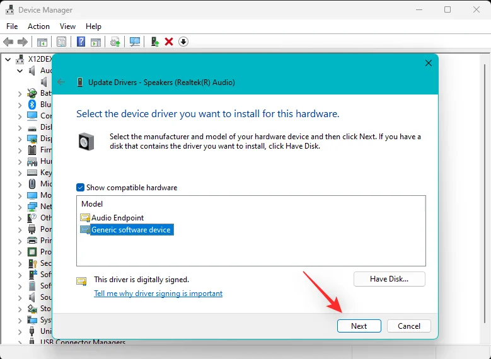
Task: Open the File menu
Action: tap(12, 26)
